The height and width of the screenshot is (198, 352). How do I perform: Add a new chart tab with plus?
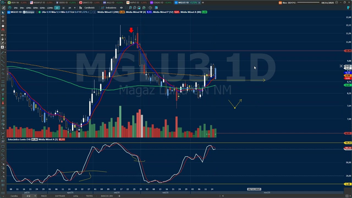click(x=203, y=2)
